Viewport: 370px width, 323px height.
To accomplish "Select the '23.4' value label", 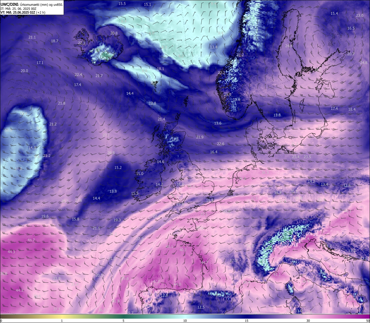I will [x=296, y=157].
